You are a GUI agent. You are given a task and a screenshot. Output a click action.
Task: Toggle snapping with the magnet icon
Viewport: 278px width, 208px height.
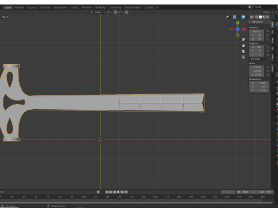coord(115,12)
